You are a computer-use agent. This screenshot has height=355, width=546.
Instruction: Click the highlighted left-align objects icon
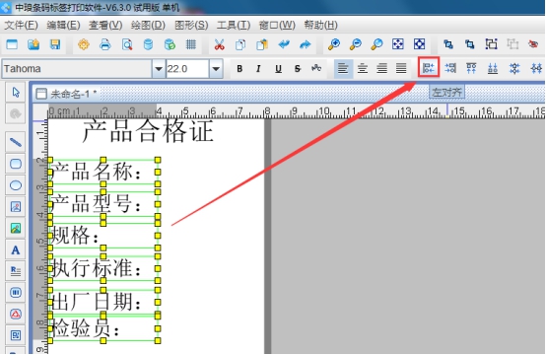[x=429, y=68]
